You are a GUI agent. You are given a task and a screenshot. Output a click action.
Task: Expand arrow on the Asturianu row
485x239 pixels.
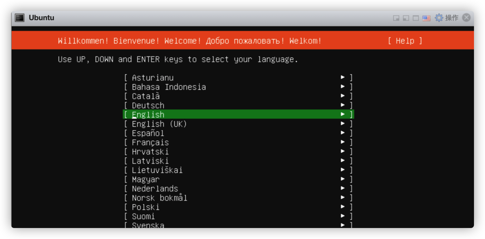tap(343, 77)
